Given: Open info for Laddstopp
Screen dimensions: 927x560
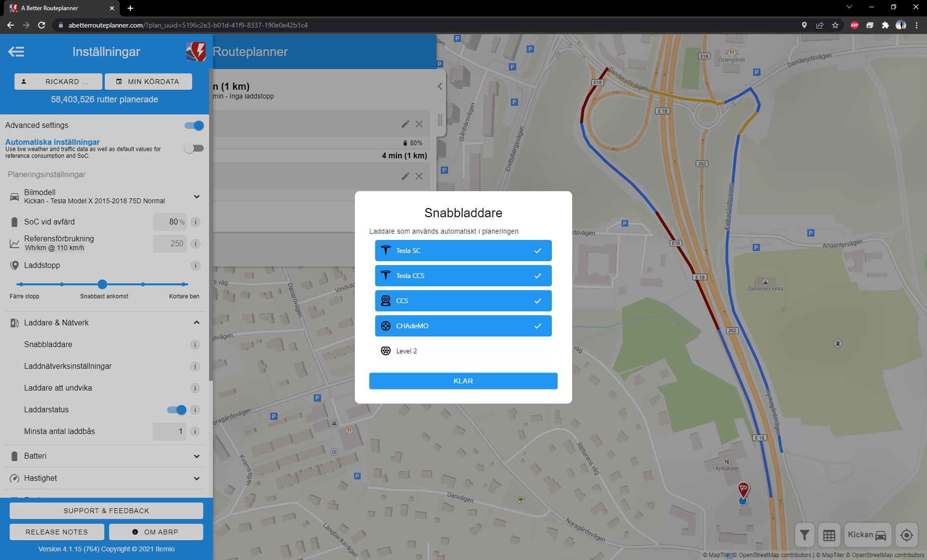Looking at the screenshot, I should click(195, 266).
